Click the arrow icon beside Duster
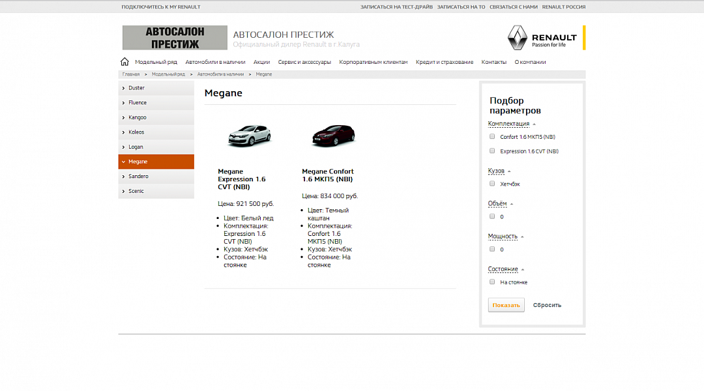Image resolution: width=704 pixels, height=391 pixels. (123, 88)
